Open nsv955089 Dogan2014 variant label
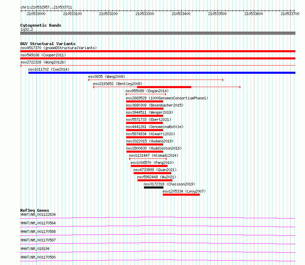Viewport: 305px width, 265px height. 147,91
